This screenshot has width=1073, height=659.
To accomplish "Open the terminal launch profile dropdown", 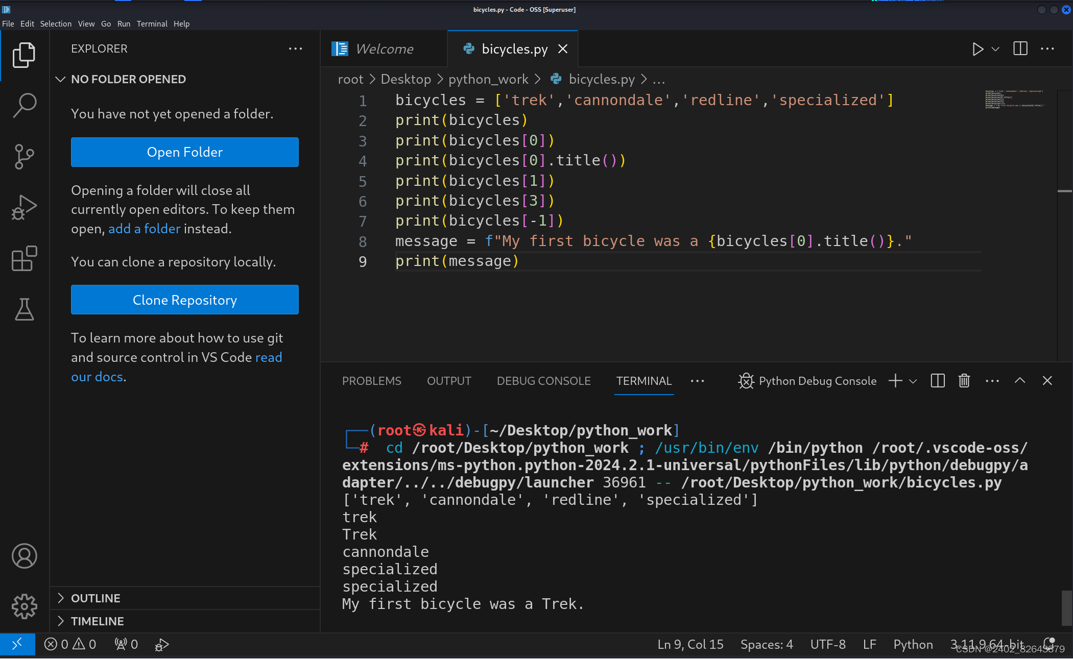I will tap(913, 381).
